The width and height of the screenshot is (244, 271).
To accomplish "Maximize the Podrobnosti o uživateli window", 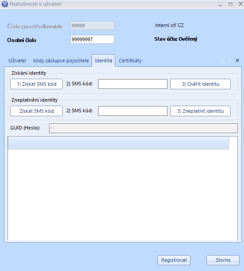I will point(230,4).
